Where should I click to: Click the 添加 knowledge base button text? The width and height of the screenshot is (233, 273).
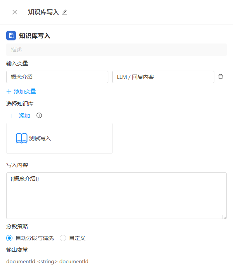24,116
